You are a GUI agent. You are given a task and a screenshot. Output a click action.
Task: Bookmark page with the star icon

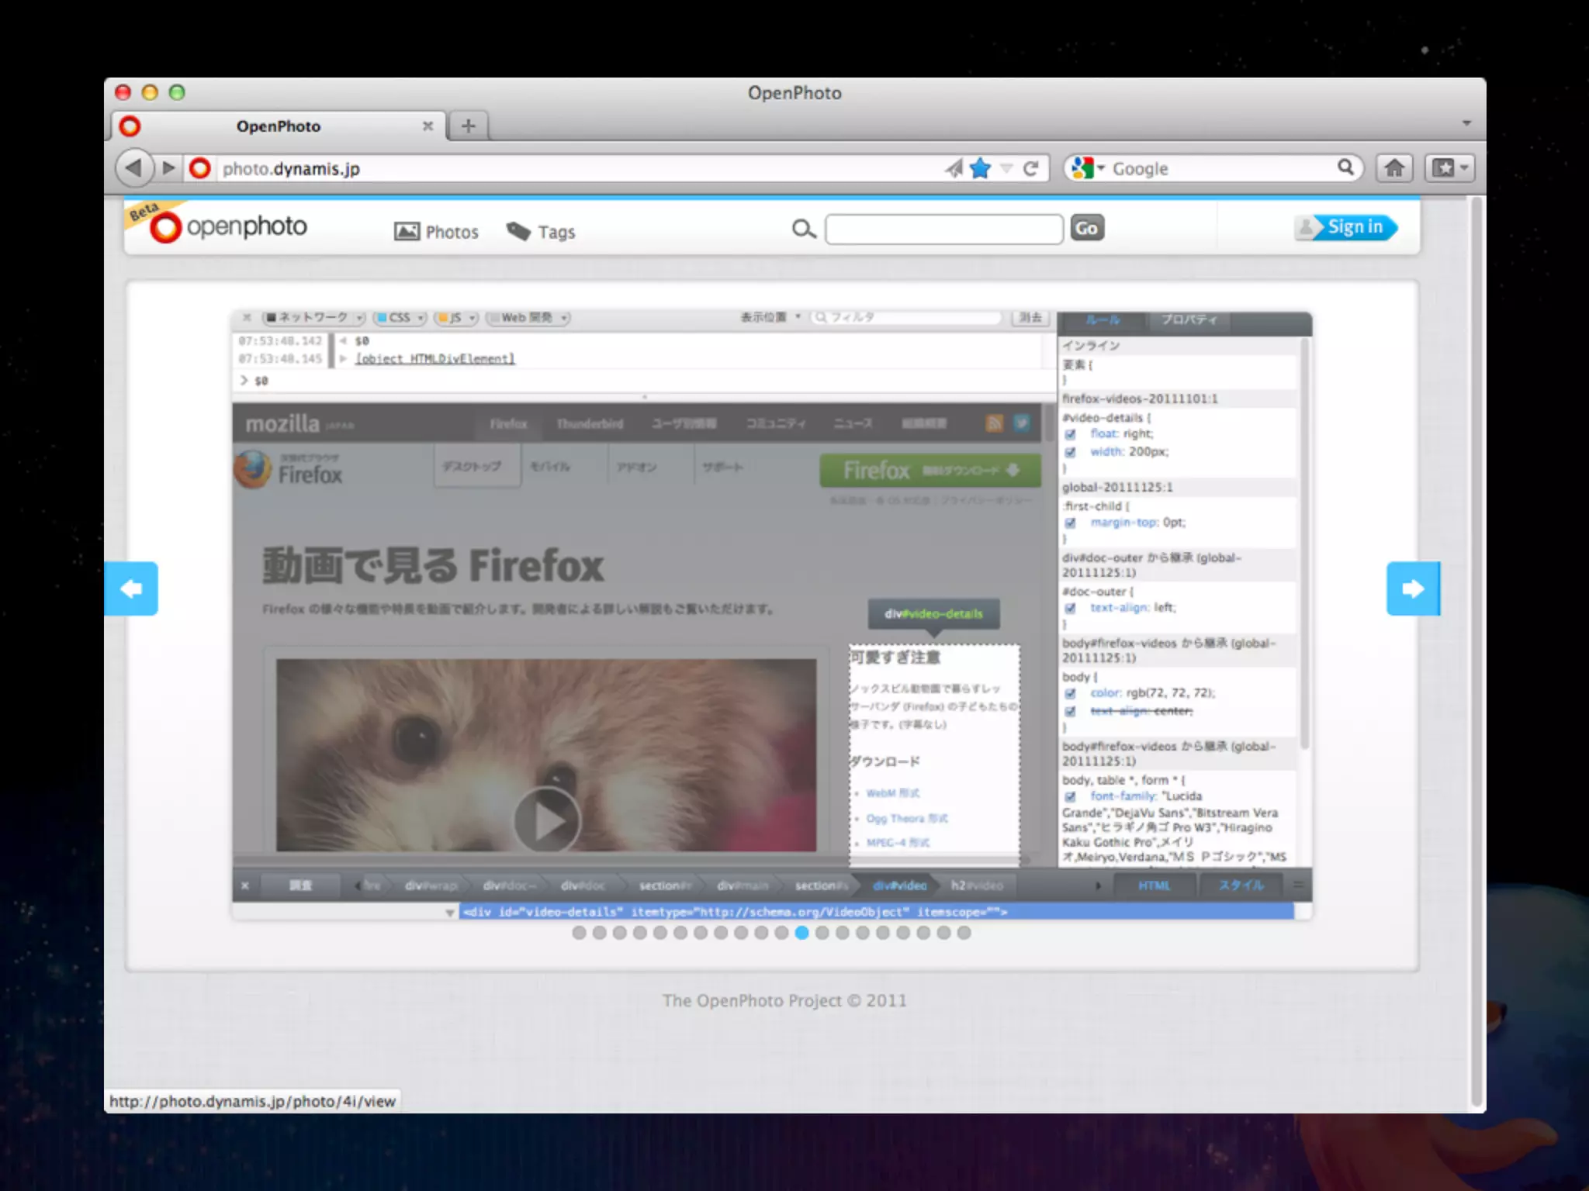tap(981, 168)
